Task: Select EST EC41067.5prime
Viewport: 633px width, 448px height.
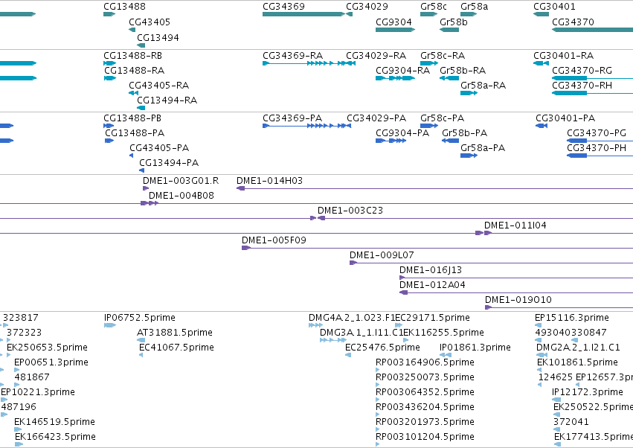Action: pyautogui.click(x=176, y=348)
